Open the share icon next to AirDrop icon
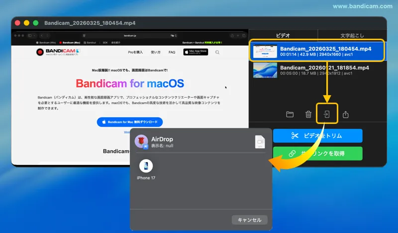Screen dimensions: 398x233 click(x=345, y=115)
